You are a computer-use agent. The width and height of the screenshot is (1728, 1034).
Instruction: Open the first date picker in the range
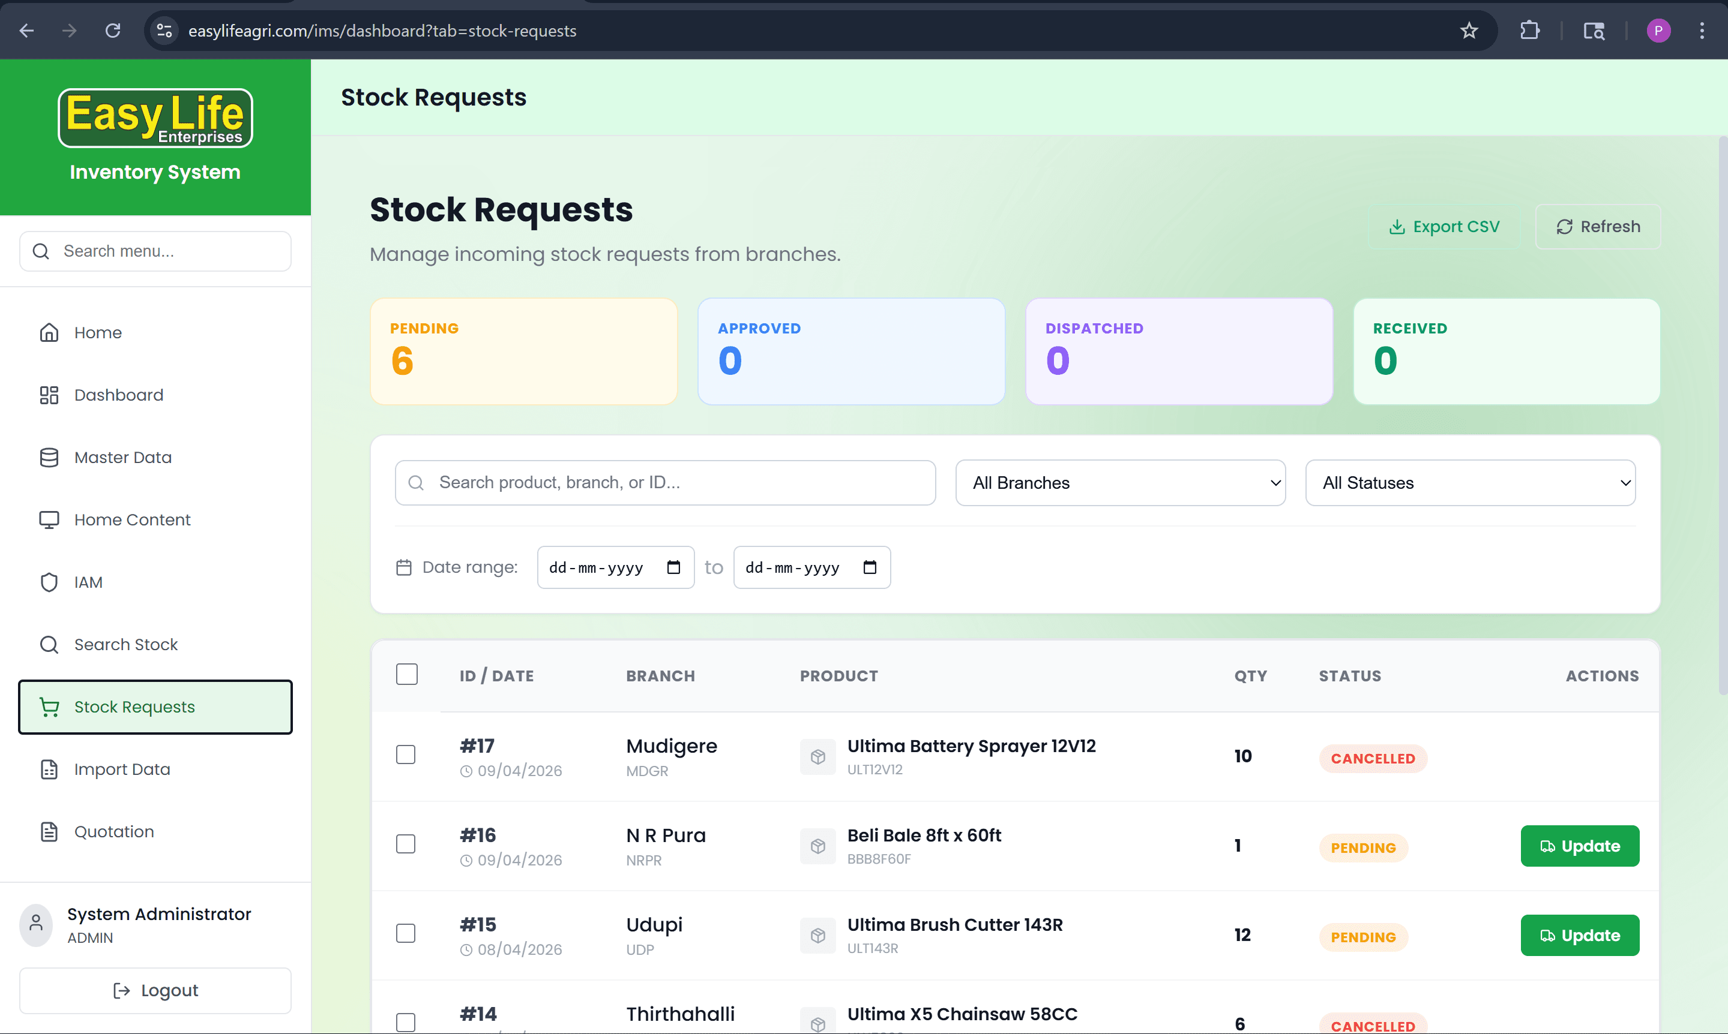pyautogui.click(x=615, y=567)
